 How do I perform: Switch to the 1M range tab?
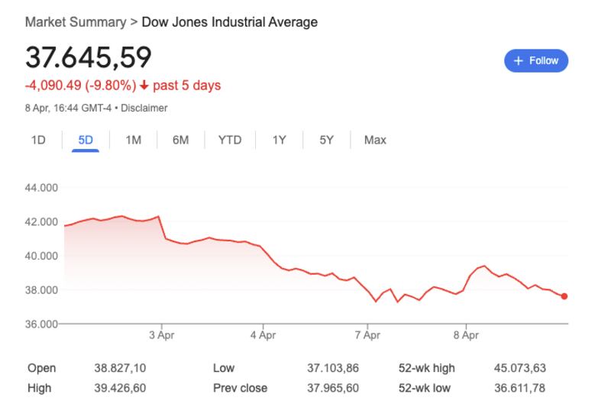133,140
